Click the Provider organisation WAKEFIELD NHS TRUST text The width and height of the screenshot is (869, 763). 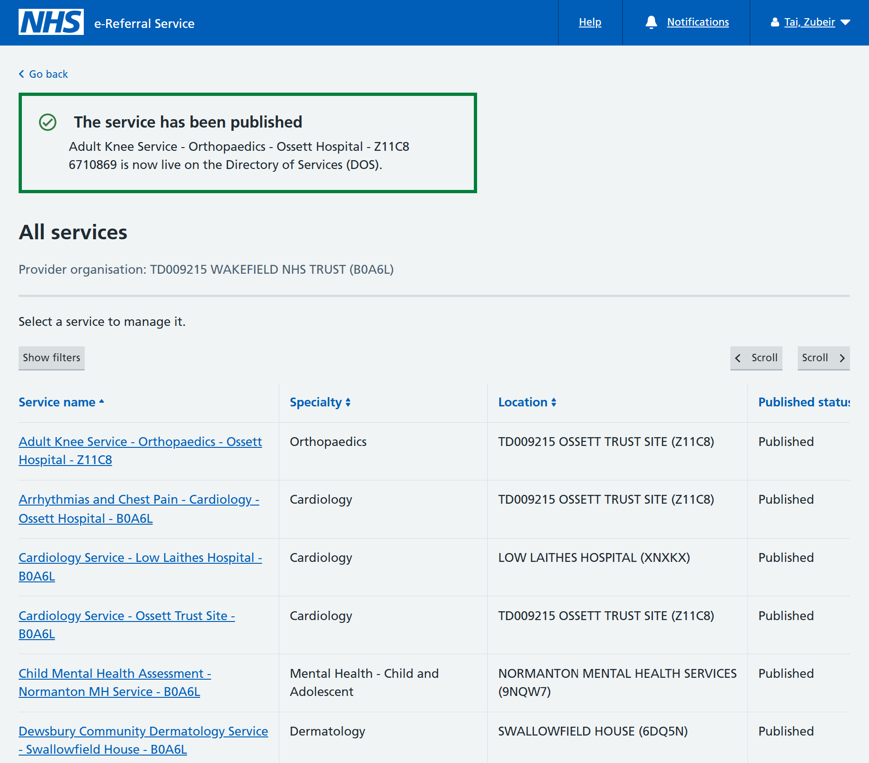206,270
